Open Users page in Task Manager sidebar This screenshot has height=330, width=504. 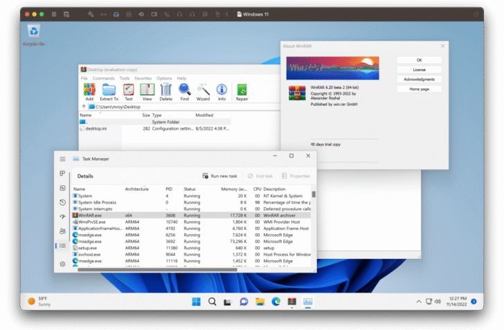63,231
